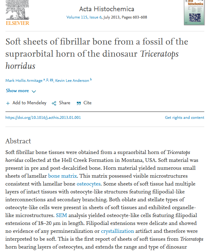
Task: Click the Cite quotation marks icon
Action: (79, 103)
